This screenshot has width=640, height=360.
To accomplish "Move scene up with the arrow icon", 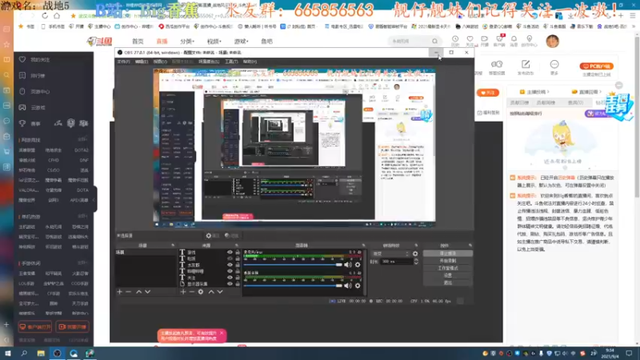I will click(138, 292).
